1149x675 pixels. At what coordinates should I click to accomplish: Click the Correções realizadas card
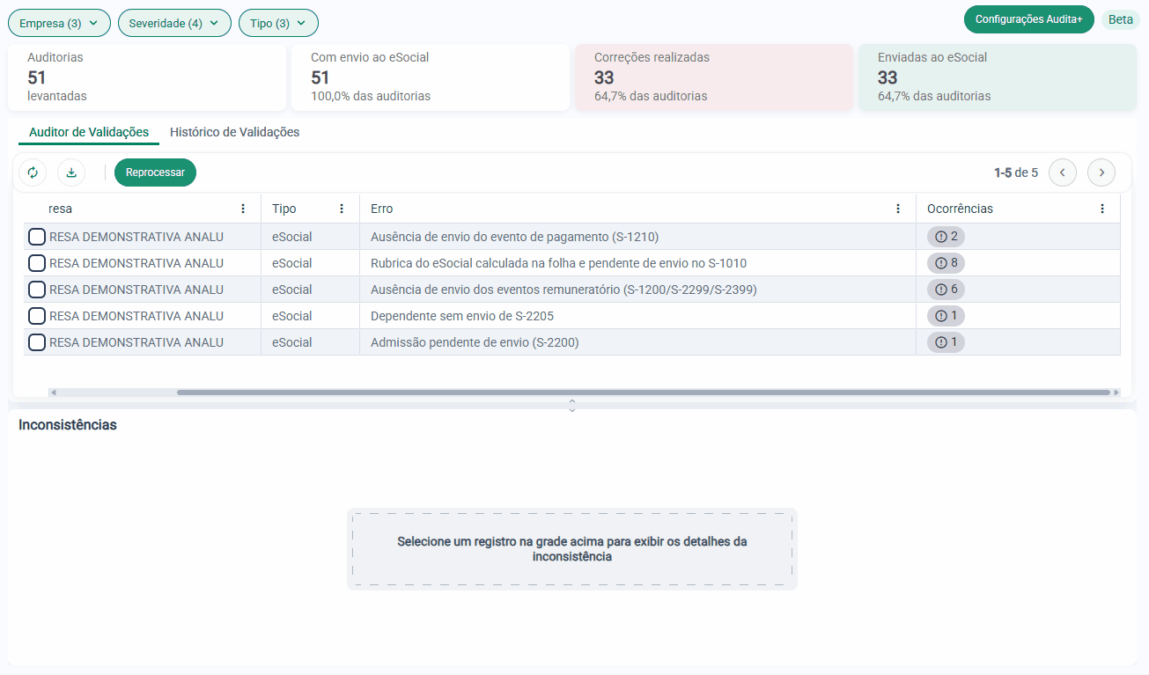(714, 77)
